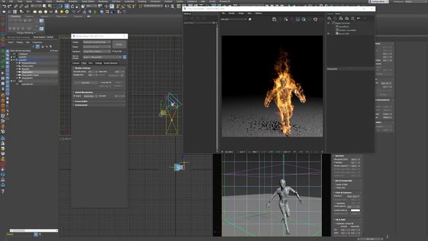Open the Image menu in frame buffer window

pos(241,13)
